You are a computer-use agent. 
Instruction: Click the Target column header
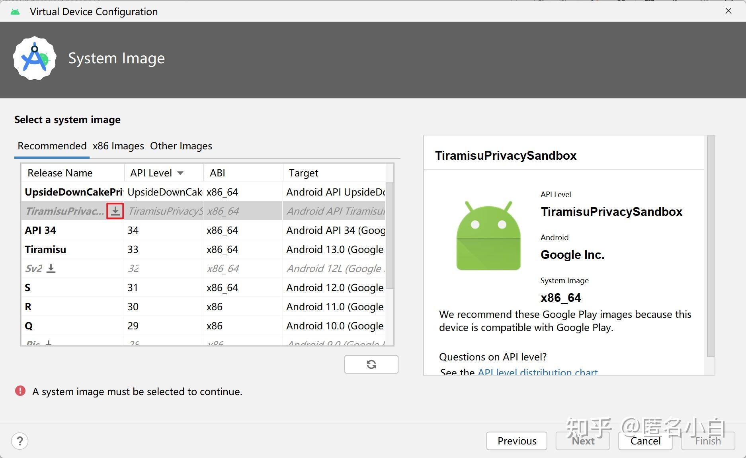pyautogui.click(x=334, y=173)
